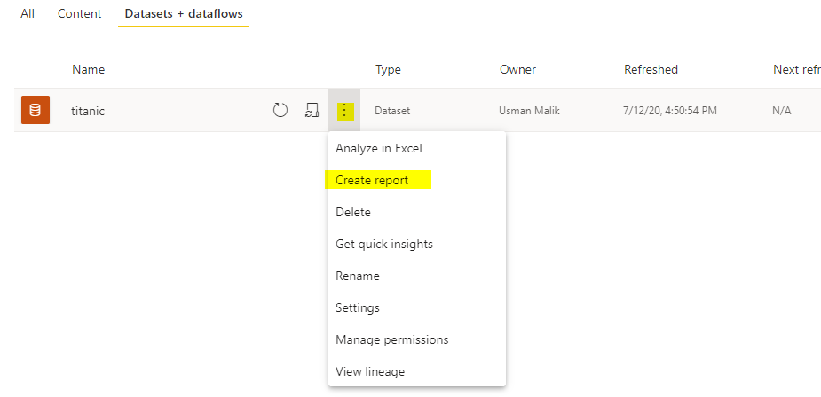Click the orange titanic dataset icon
This screenshot has width=821, height=397.
click(36, 110)
